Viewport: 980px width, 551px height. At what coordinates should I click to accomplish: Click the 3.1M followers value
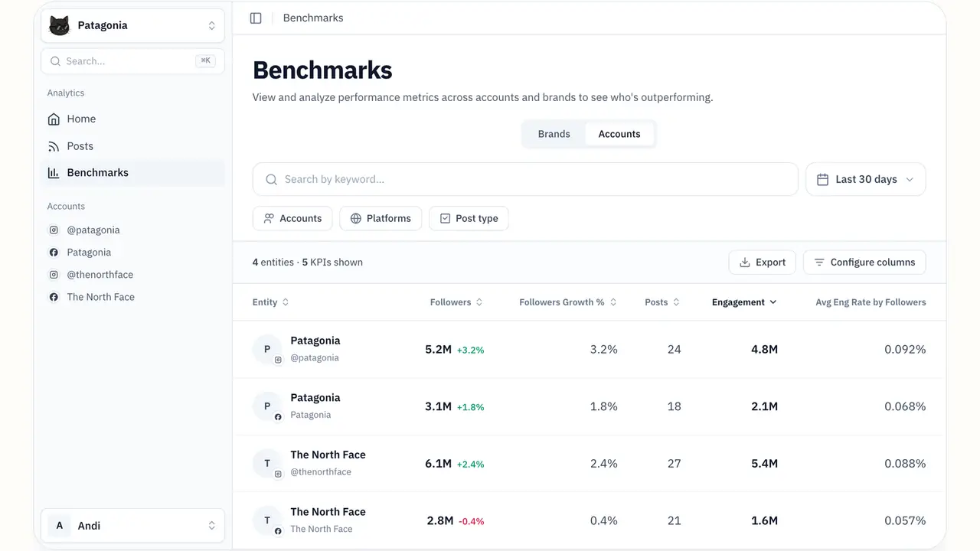[x=439, y=406]
